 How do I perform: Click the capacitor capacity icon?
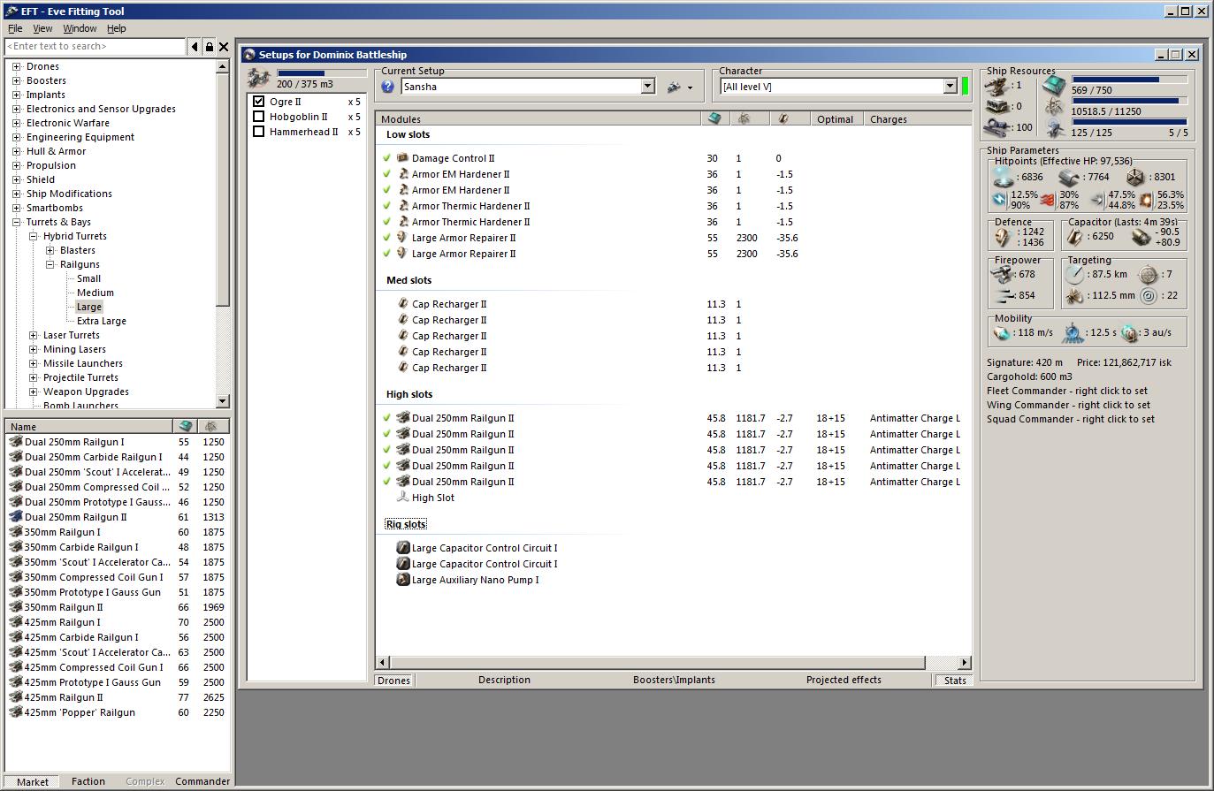point(1074,237)
